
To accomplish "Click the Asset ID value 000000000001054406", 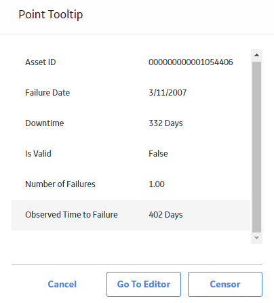I will point(191,62).
